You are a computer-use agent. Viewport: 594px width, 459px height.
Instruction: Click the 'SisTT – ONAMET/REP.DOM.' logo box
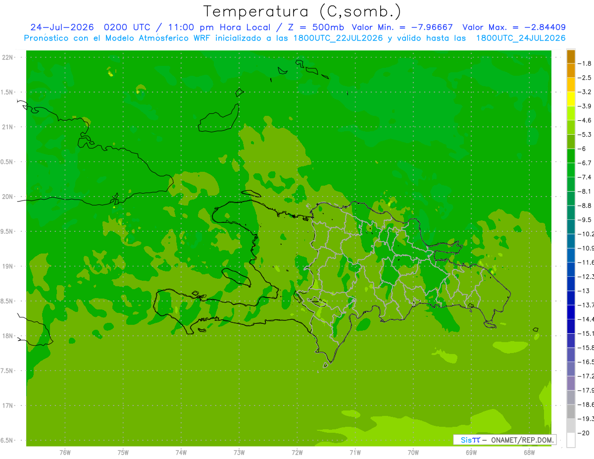(x=505, y=440)
